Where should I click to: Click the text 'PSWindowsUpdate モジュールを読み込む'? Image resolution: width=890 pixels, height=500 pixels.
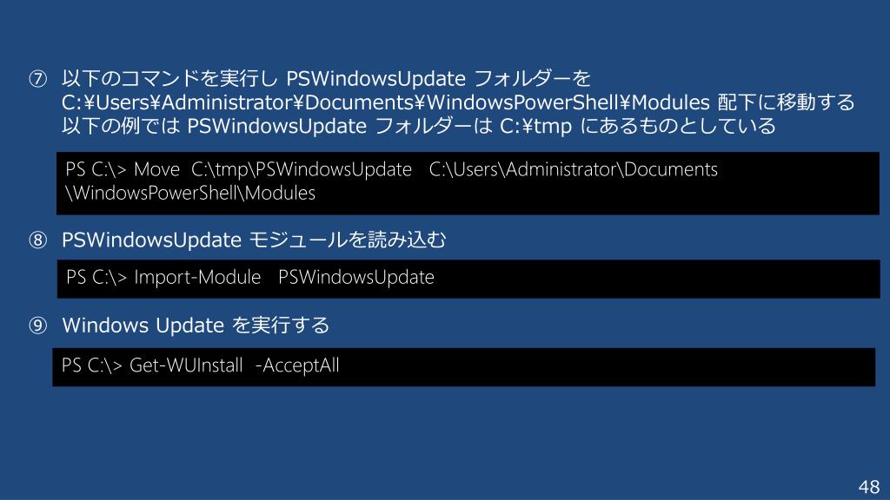254,240
